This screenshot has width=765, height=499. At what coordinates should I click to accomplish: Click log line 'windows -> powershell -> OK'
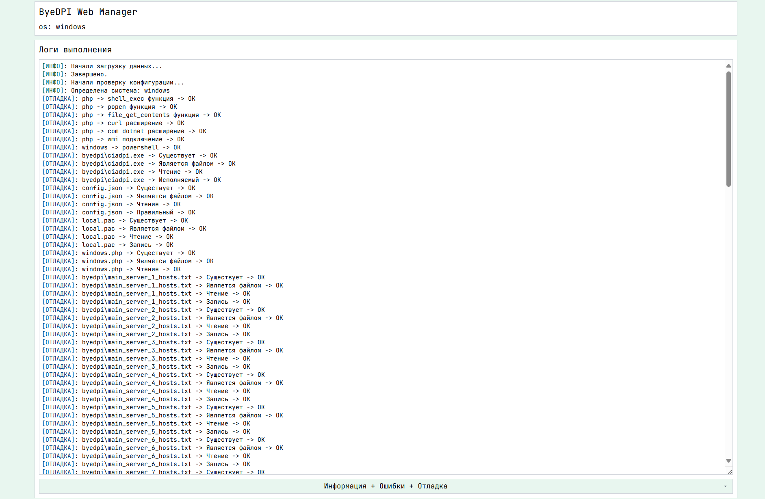coord(111,147)
